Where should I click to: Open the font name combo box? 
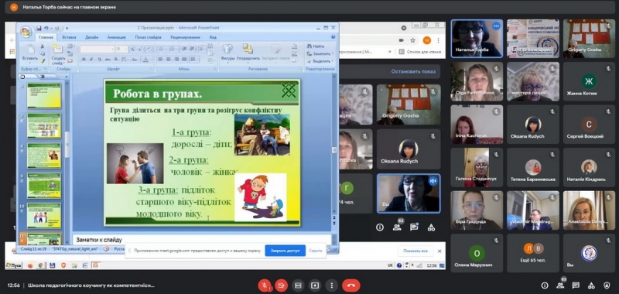97,50
